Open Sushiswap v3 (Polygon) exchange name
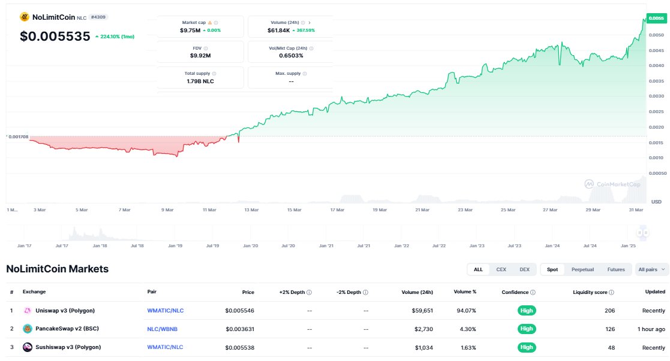670x361 pixels. click(68, 347)
